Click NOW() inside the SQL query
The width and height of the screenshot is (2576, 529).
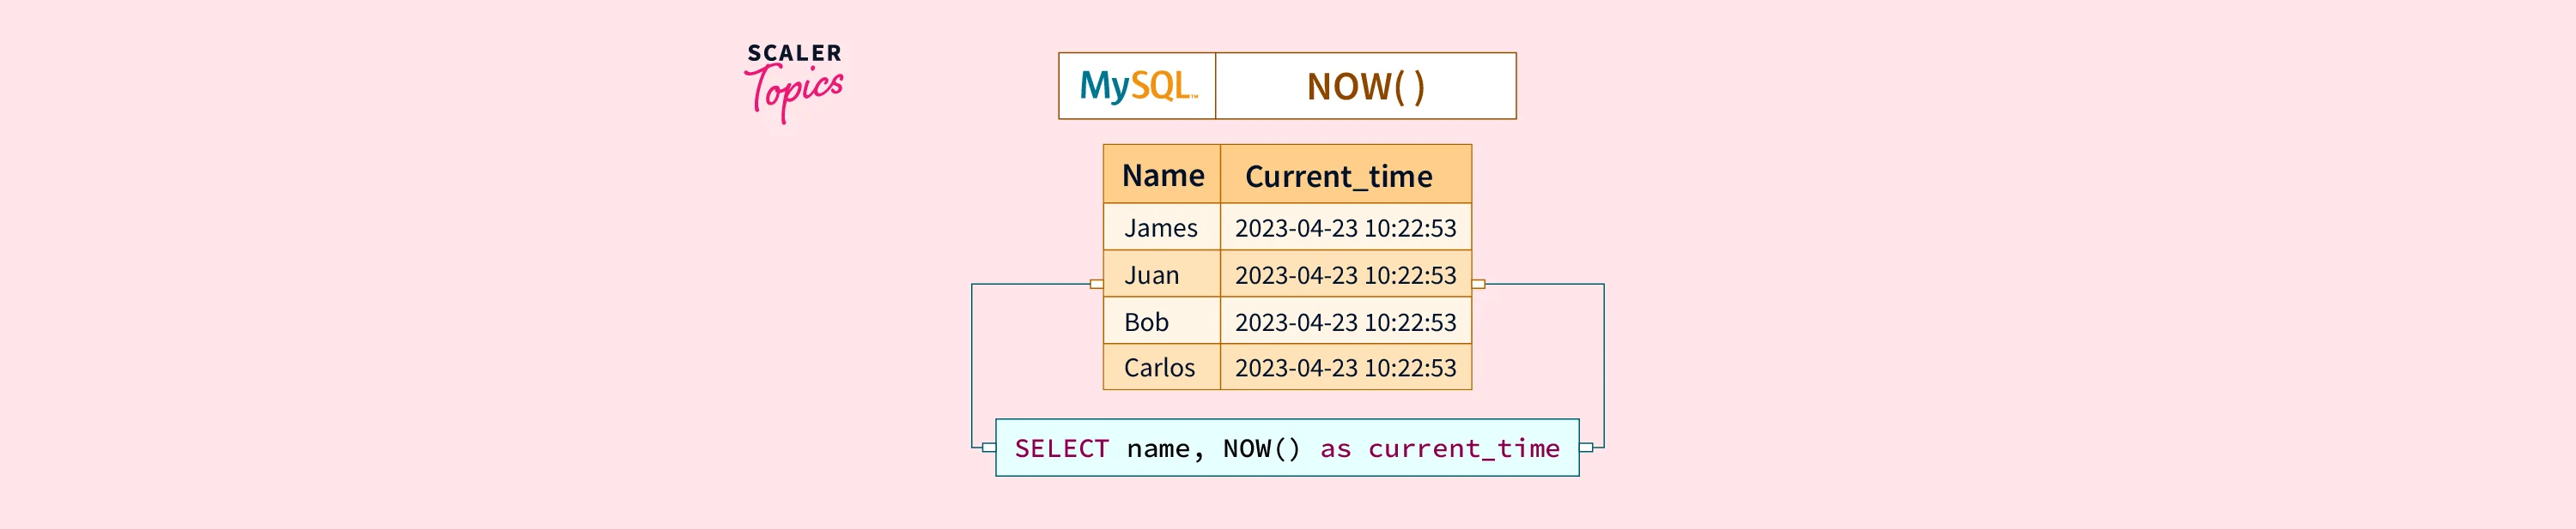tap(1261, 449)
